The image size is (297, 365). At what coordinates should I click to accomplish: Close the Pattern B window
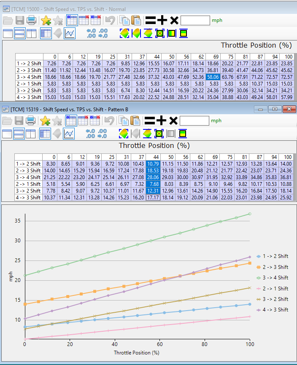pos(289,109)
